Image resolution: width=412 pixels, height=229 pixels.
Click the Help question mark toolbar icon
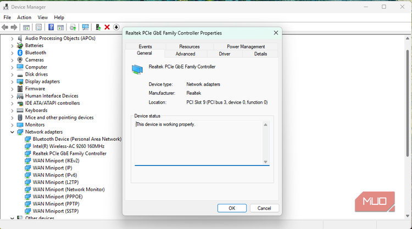coord(51,27)
